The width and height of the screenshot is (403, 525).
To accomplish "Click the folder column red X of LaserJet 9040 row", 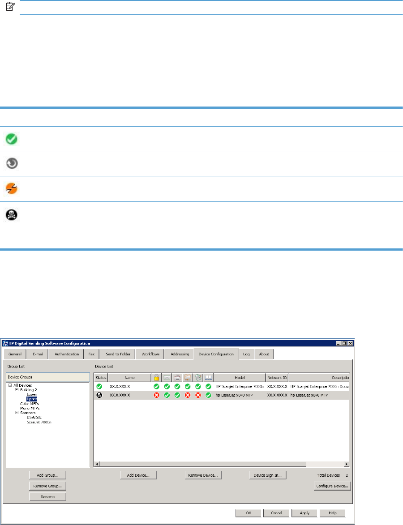I will (x=188, y=395).
